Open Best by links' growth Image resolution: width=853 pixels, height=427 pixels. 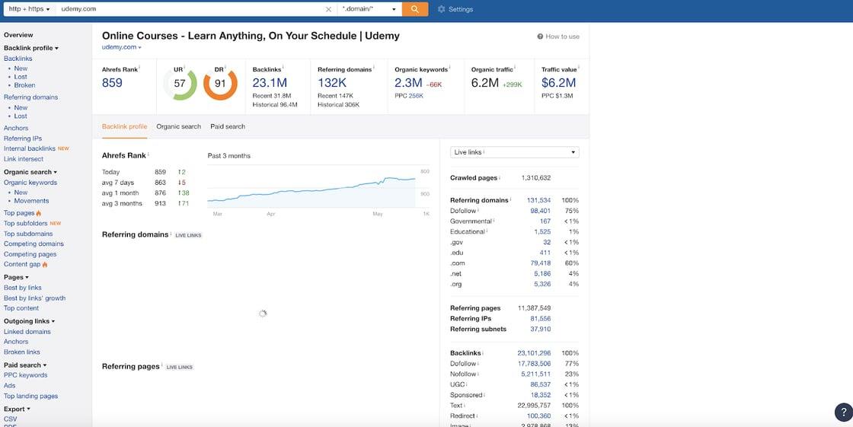(35, 298)
